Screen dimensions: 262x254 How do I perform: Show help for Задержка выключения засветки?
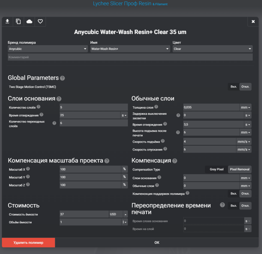click(178, 115)
